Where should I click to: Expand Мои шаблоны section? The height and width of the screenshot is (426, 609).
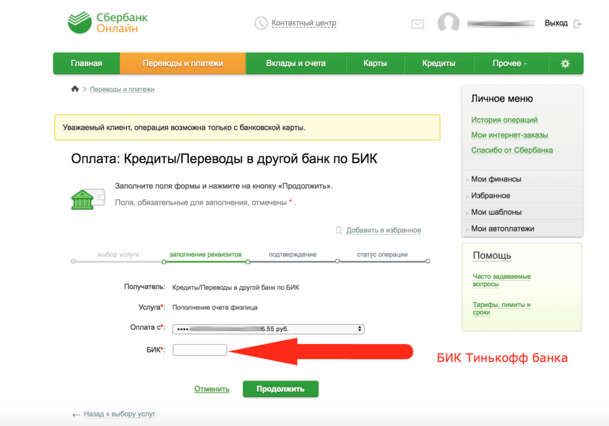tap(522, 212)
